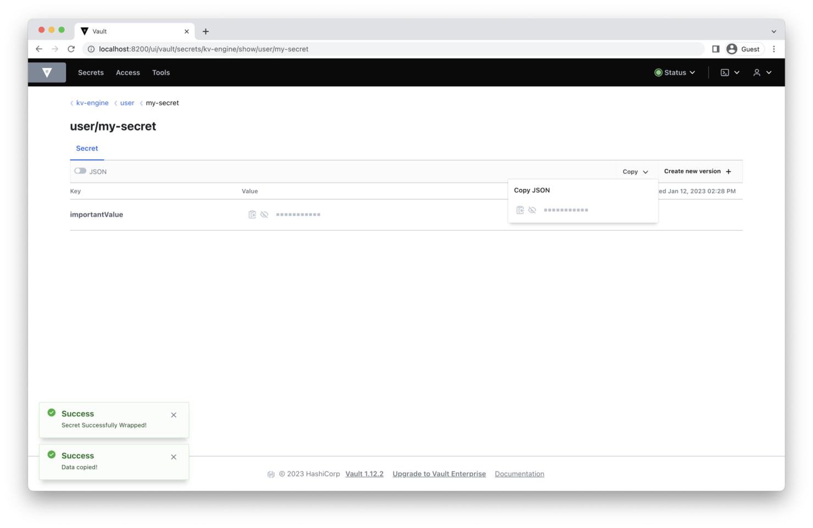Open the Documentation link in the footer
The width and height of the screenshot is (813, 528).
(519, 474)
